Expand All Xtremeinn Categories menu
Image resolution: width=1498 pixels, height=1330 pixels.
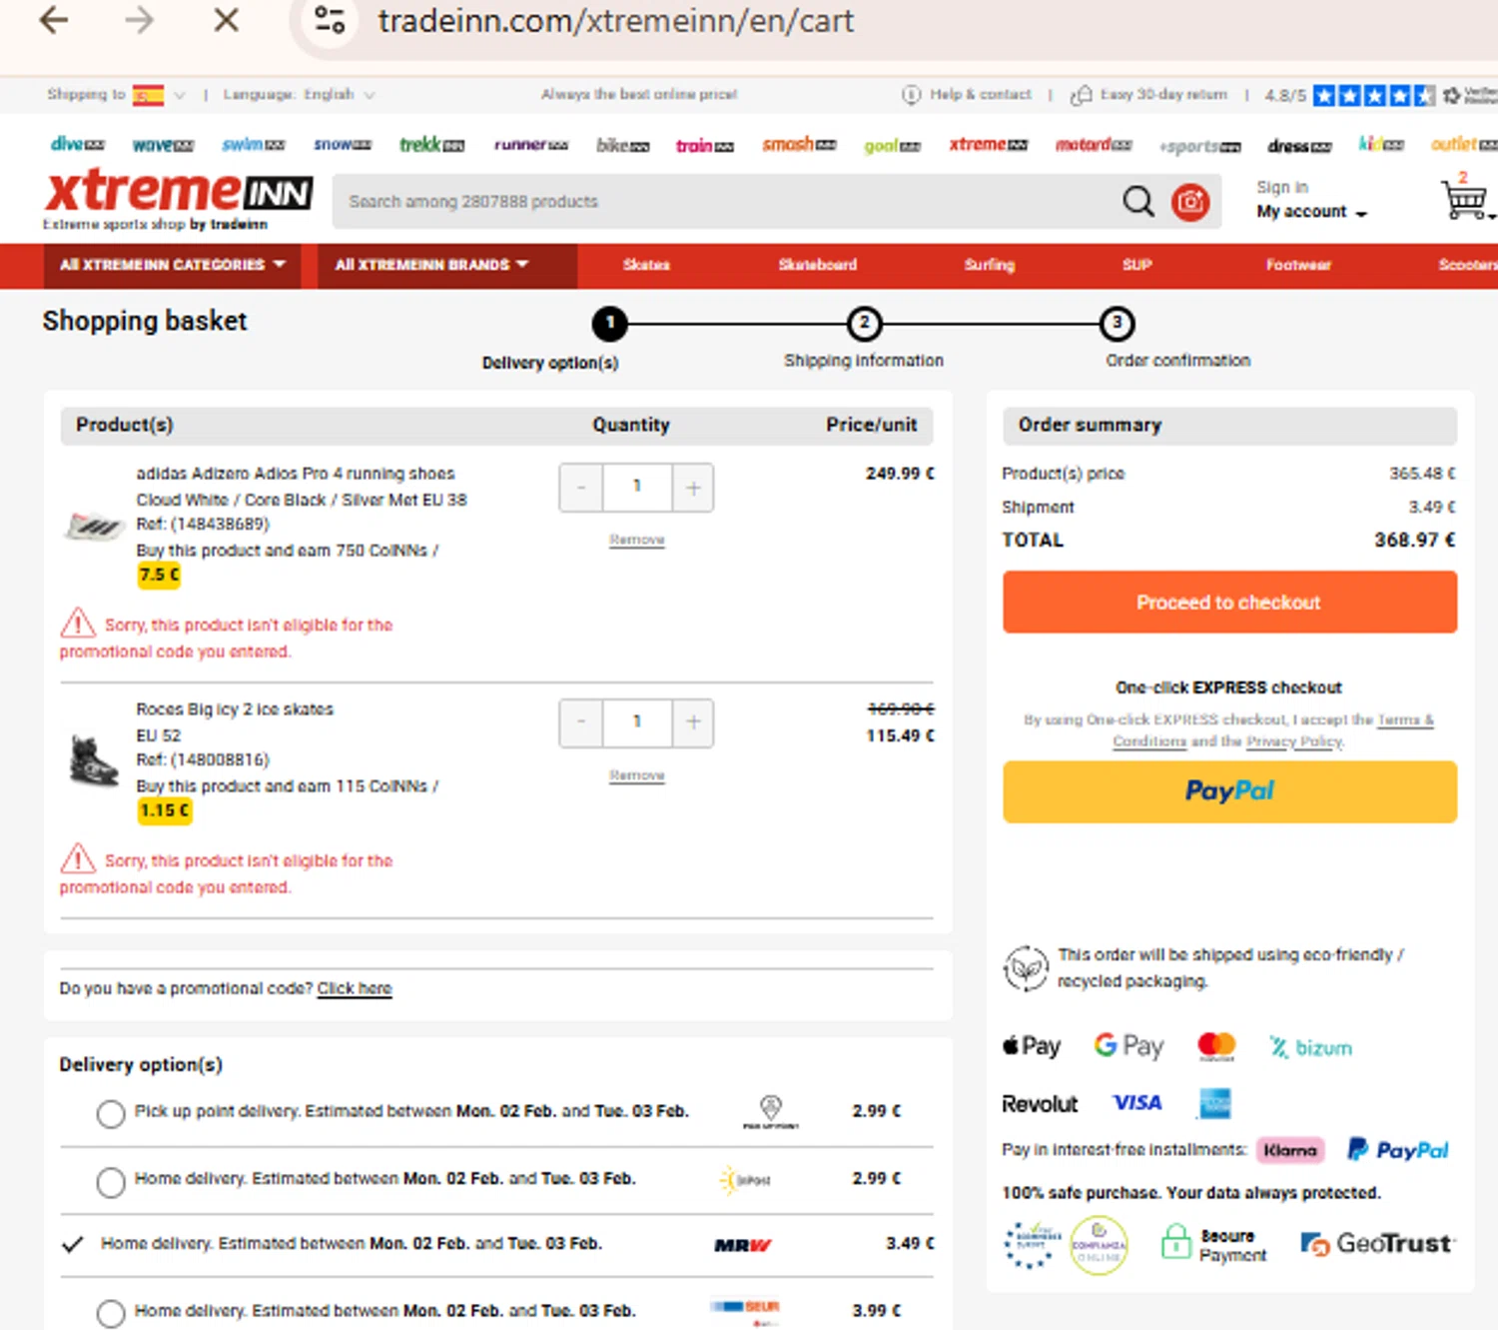point(173,265)
